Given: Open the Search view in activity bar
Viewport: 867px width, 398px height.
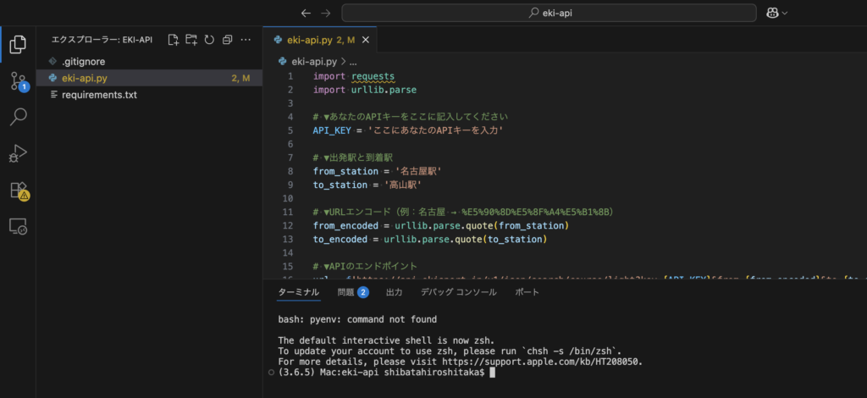Looking at the screenshot, I should pyautogui.click(x=18, y=117).
